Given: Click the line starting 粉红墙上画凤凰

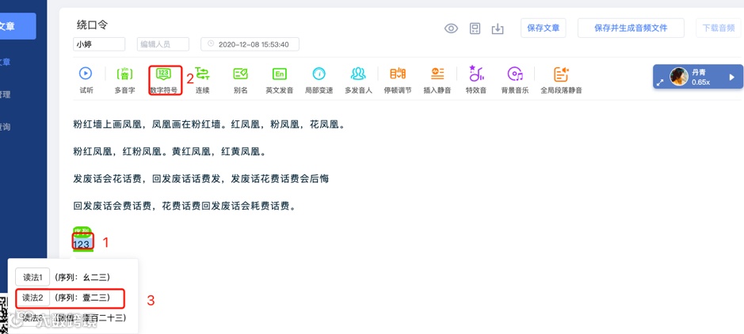Looking at the screenshot, I should 208,125.
